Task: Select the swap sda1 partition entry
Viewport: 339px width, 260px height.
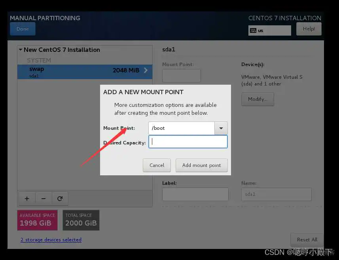Action: (x=79, y=72)
